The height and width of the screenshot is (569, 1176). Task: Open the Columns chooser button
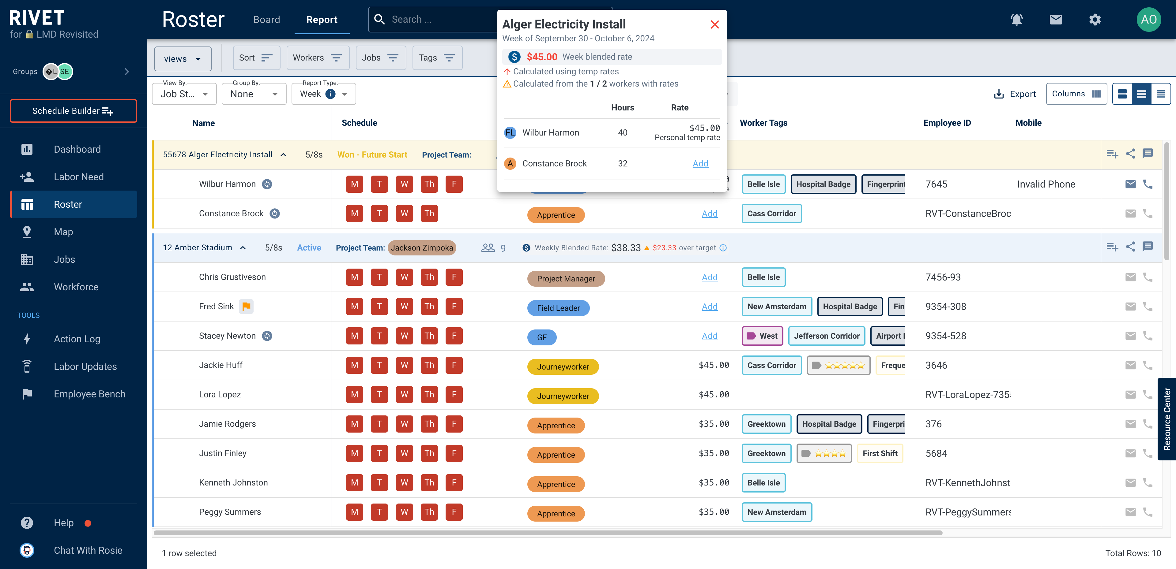tap(1076, 94)
